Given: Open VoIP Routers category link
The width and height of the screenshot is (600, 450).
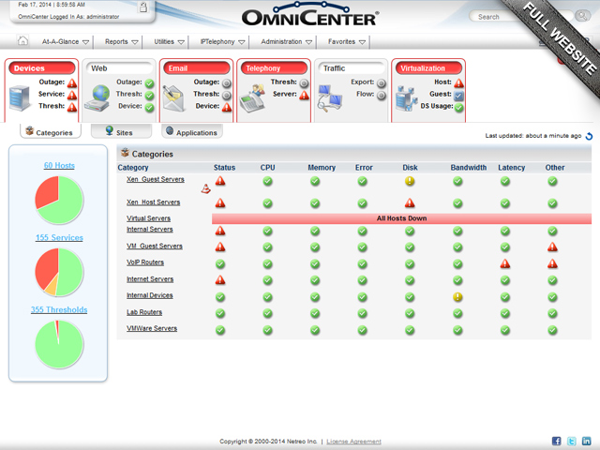Looking at the screenshot, I should (x=145, y=262).
